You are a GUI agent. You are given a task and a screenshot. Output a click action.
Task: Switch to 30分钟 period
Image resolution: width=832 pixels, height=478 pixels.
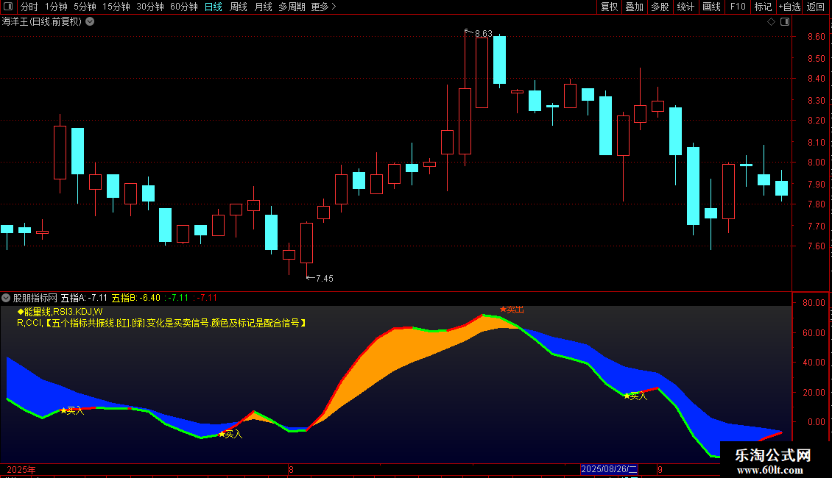(149, 7)
